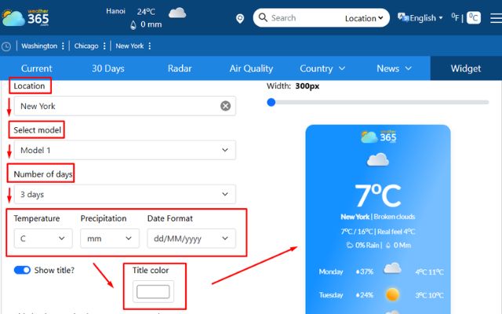Screen dimensions: 502x314
Task: Go to the Current tab
Action: [37, 68]
